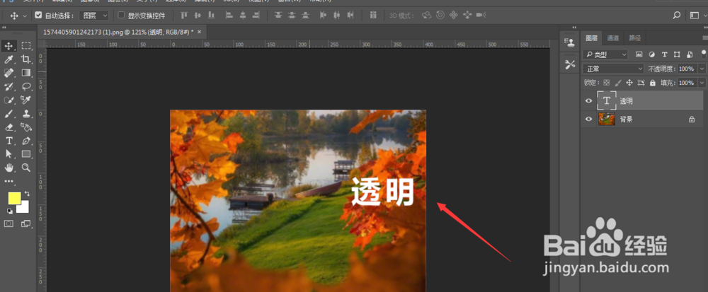Close the document tab
708x292 pixels.
[x=199, y=32]
